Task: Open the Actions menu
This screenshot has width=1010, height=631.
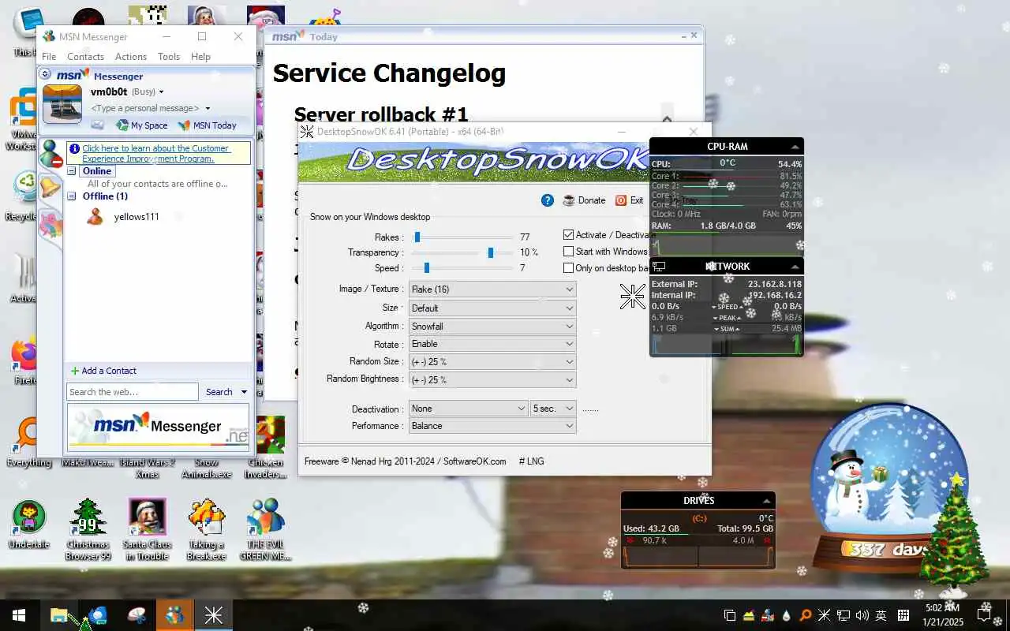Action: click(x=131, y=57)
